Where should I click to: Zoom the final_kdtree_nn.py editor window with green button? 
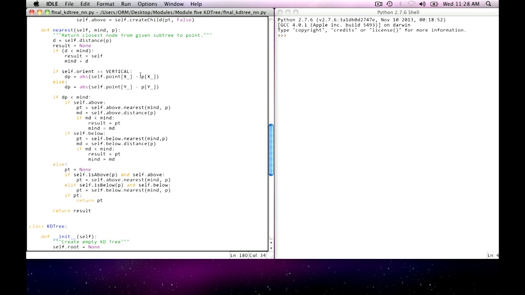(47, 12)
